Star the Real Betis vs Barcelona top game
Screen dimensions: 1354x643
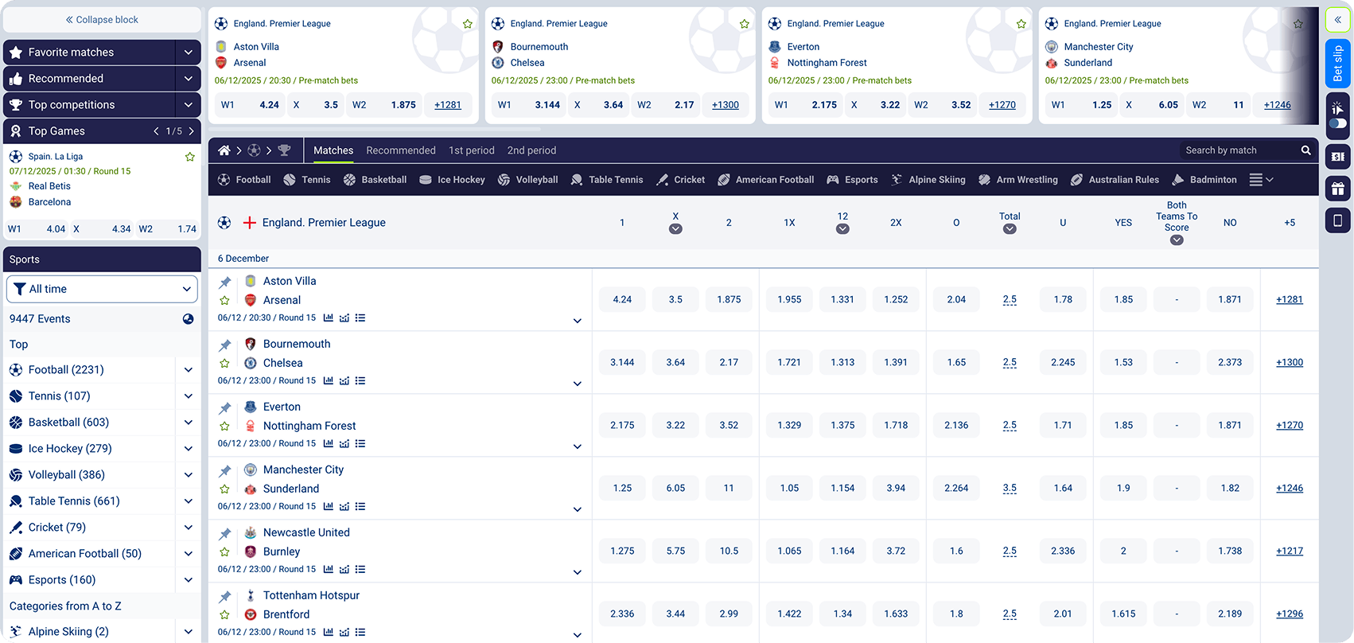(190, 157)
